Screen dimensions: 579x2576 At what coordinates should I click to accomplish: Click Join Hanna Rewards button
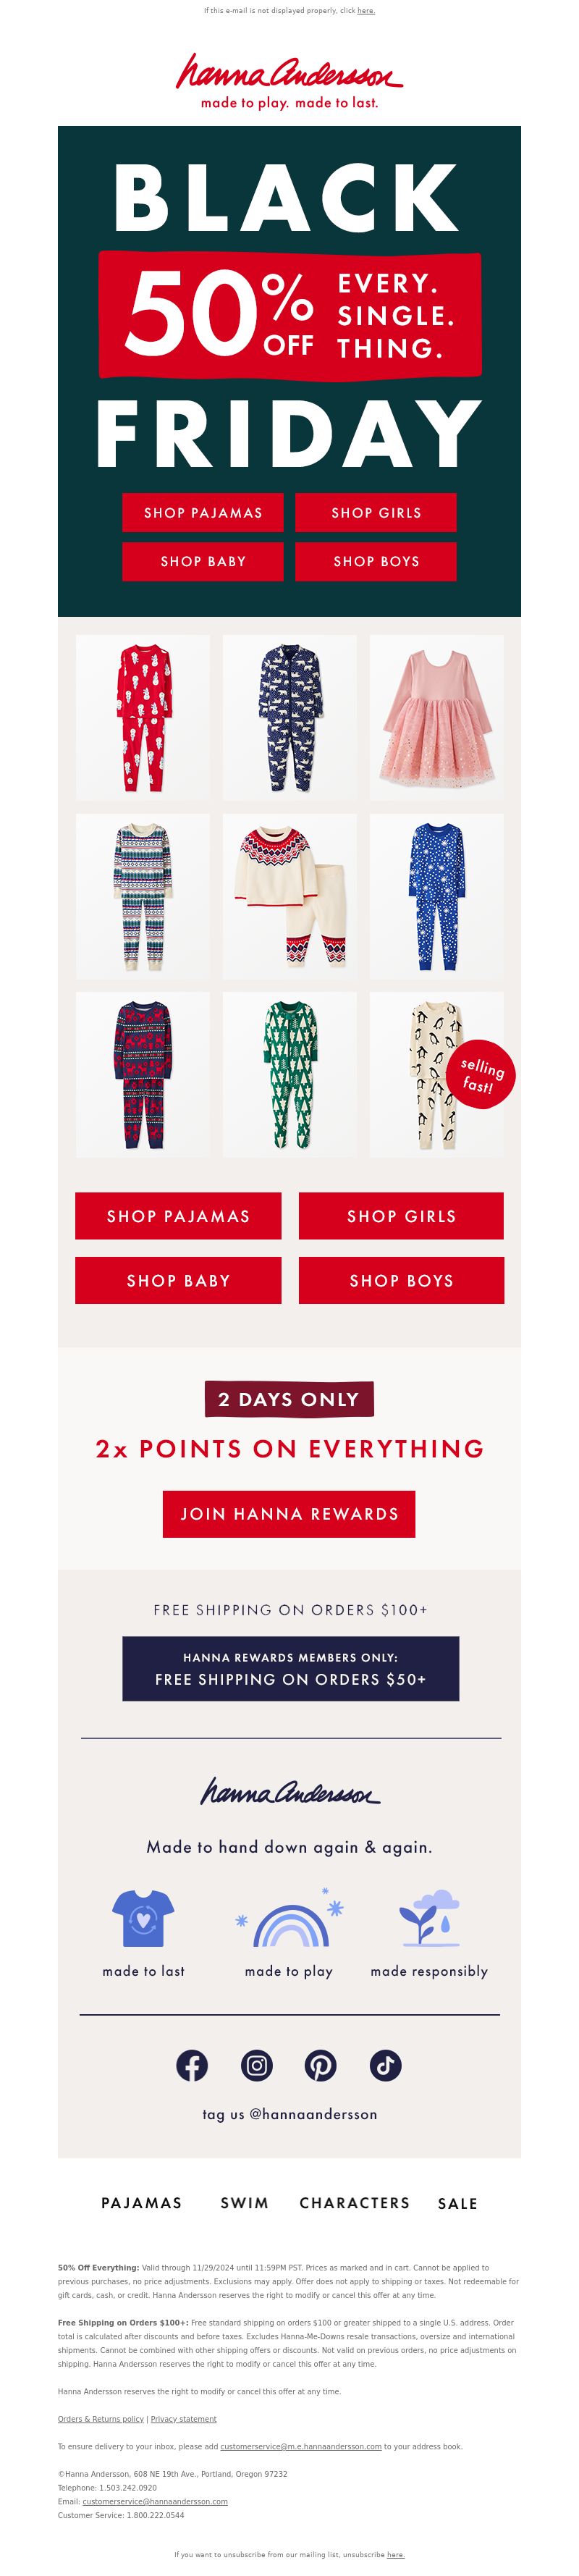coord(289,1514)
